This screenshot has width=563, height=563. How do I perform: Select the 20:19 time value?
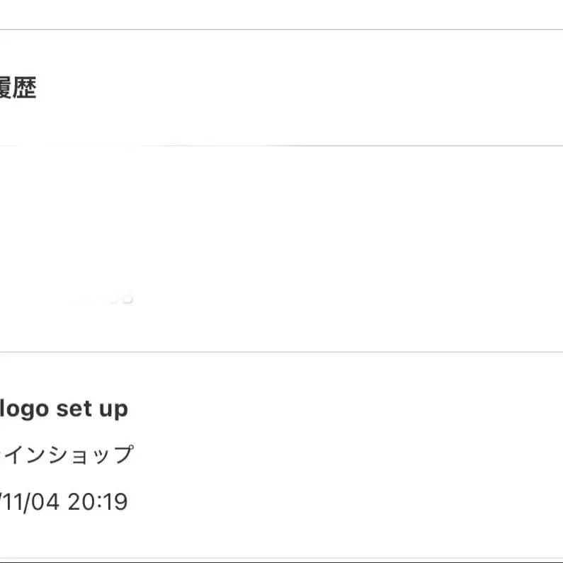click(98, 502)
